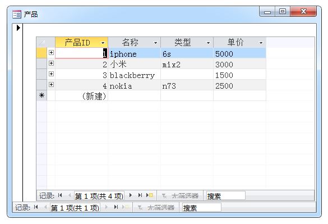This screenshot has height=224, width=328.
Task: Select all via datasheet corner box
Action: point(41,43)
